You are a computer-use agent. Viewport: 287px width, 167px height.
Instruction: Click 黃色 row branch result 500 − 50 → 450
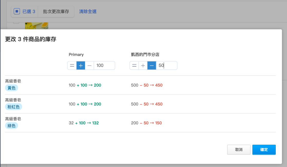point(147,85)
